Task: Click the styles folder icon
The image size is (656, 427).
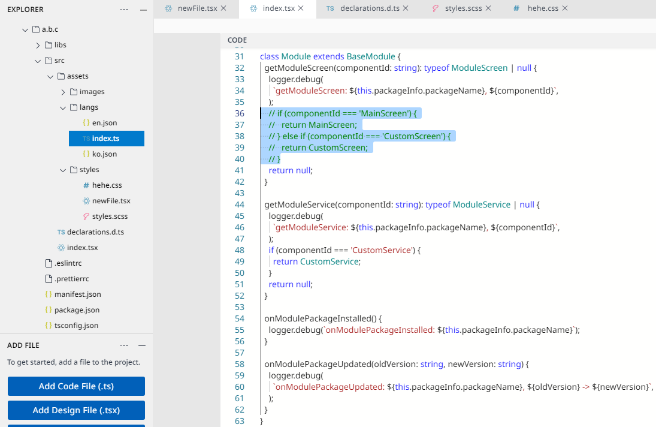Action: point(74,170)
